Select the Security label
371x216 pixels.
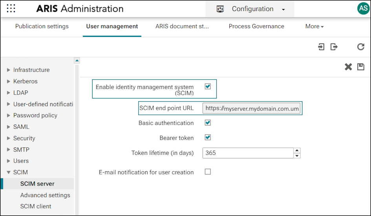24,138
